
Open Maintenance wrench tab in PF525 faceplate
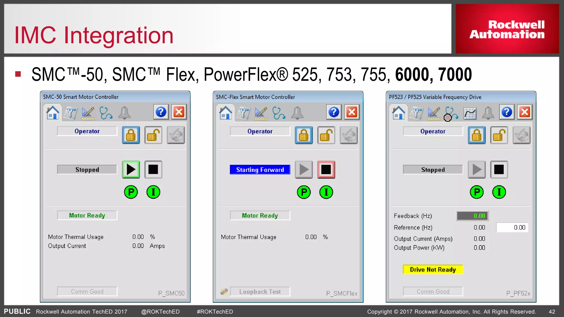click(x=416, y=113)
